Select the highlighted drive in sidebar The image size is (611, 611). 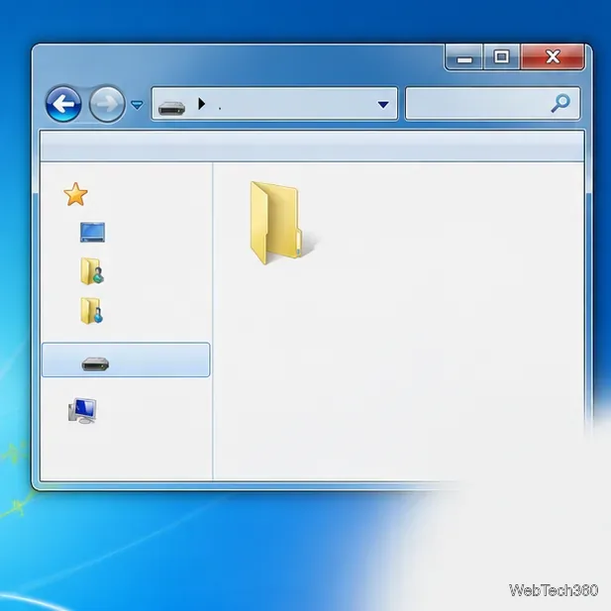pyautogui.click(x=126, y=360)
